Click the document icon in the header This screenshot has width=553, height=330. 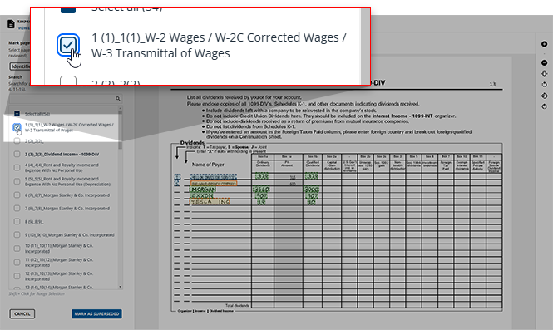tap(11, 24)
